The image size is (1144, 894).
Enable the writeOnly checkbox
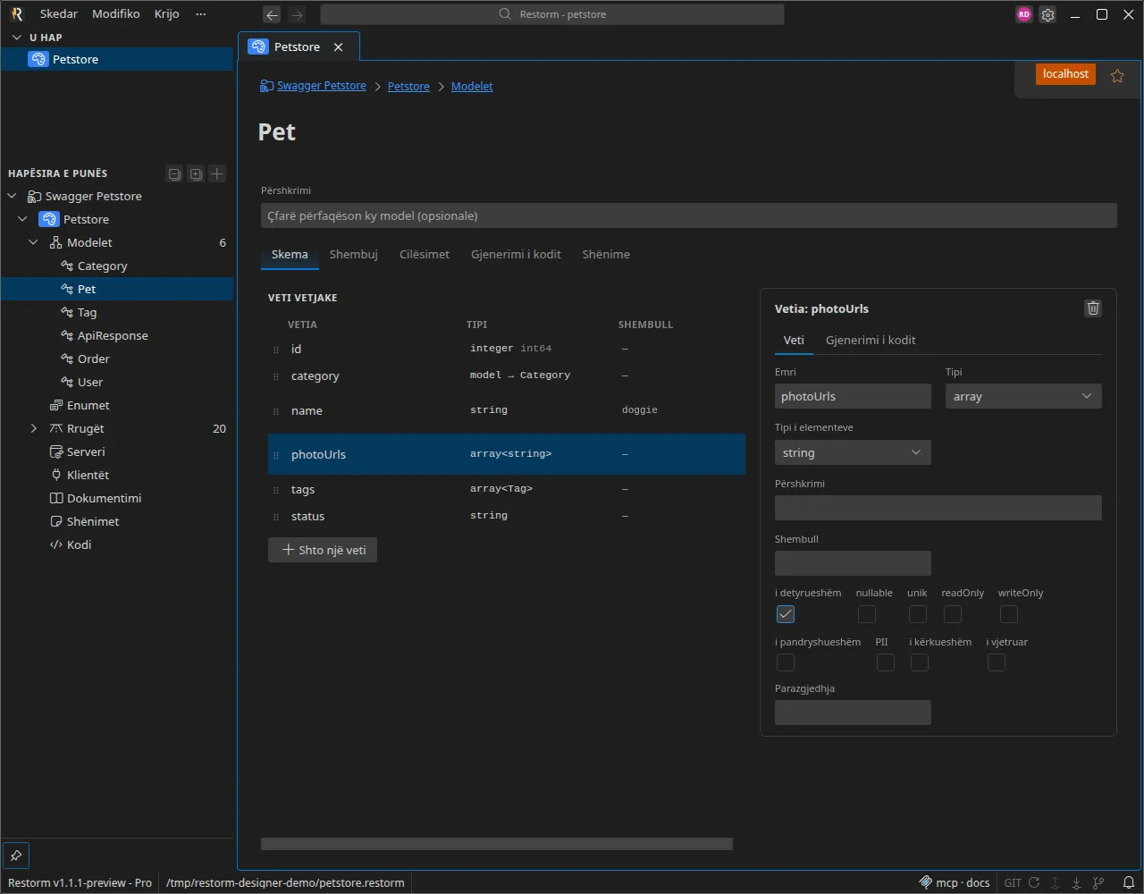(x=1009, y=614)
